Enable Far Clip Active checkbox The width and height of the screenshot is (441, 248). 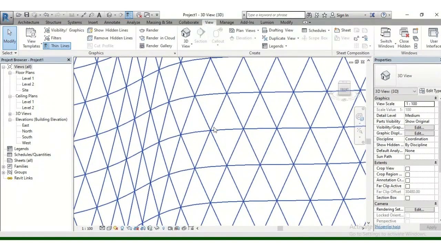408,186
